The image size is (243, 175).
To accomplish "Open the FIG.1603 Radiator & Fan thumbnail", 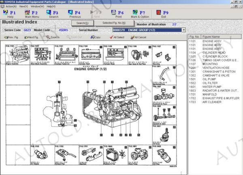I will 115,155.
